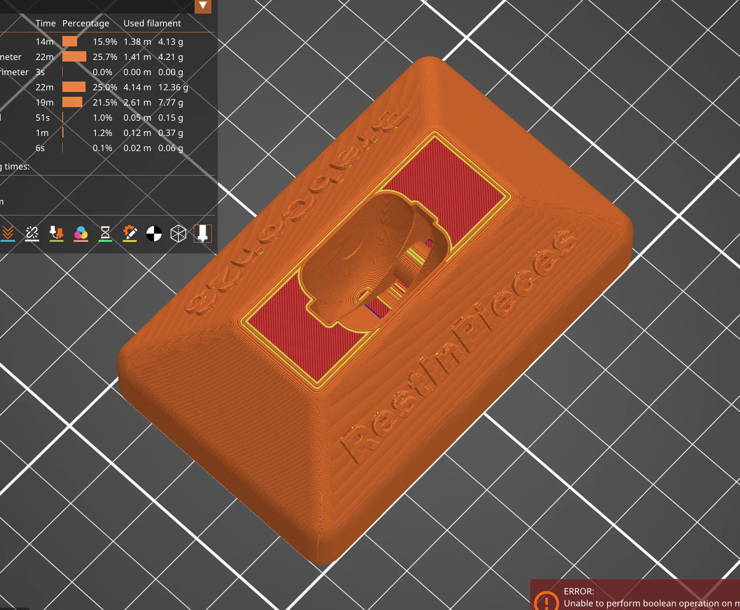Select the "1.2%" percentage value
This screenshot has width=740, height=610.
tap(103, 133)
